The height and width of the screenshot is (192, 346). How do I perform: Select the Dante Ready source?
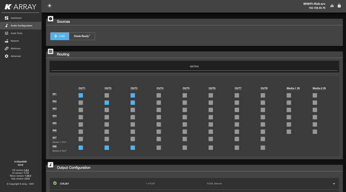coord(82,36)
